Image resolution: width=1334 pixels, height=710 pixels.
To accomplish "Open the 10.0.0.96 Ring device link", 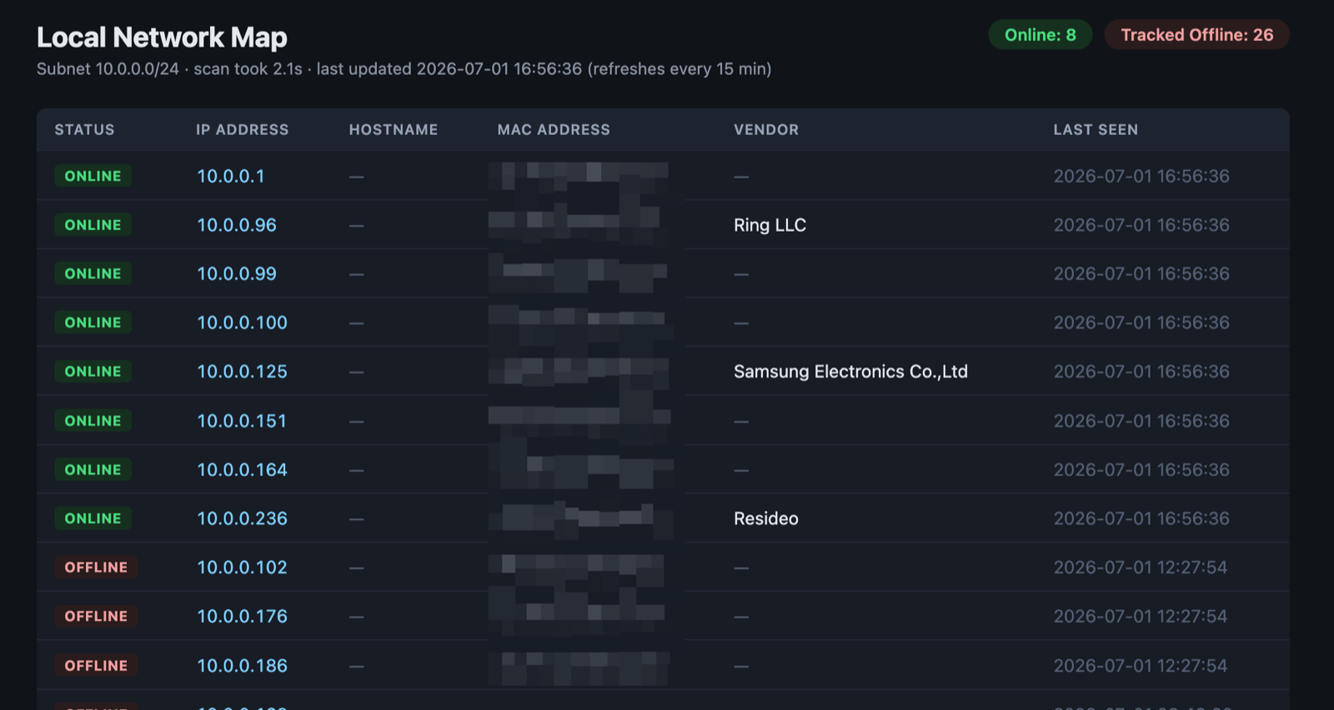I will (237, 225).
